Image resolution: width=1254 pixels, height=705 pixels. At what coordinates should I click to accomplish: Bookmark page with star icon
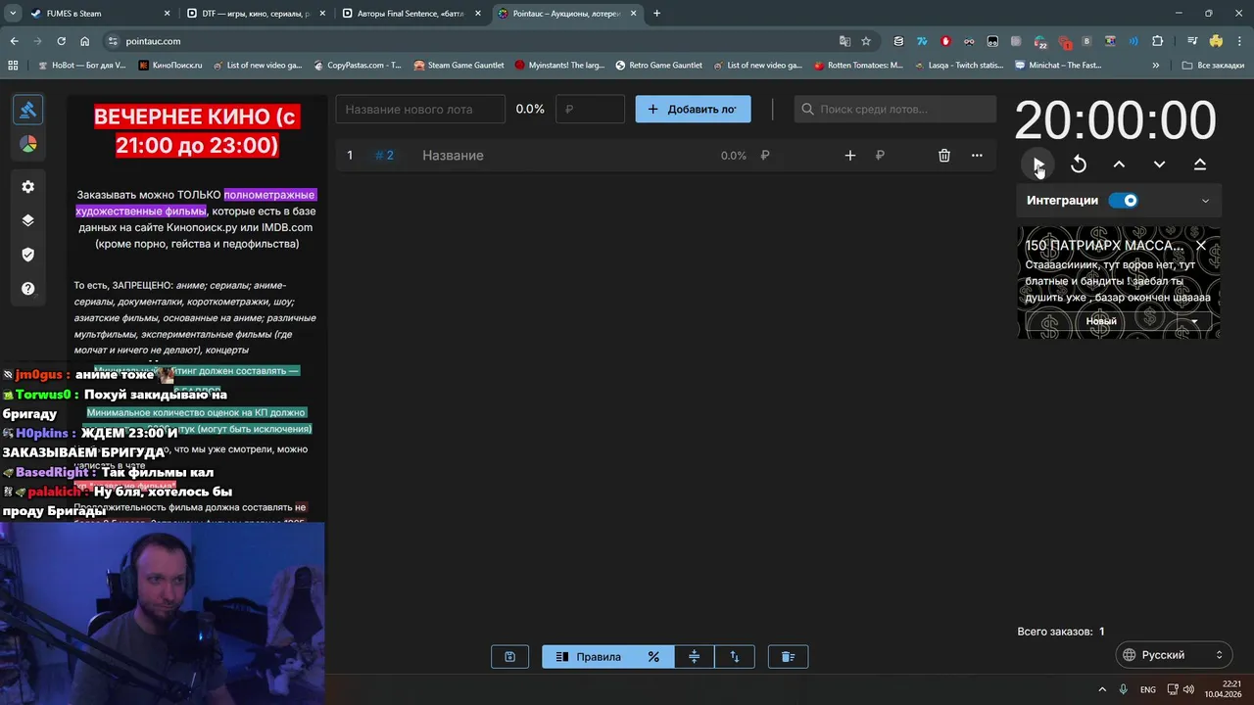click(866, 41)
